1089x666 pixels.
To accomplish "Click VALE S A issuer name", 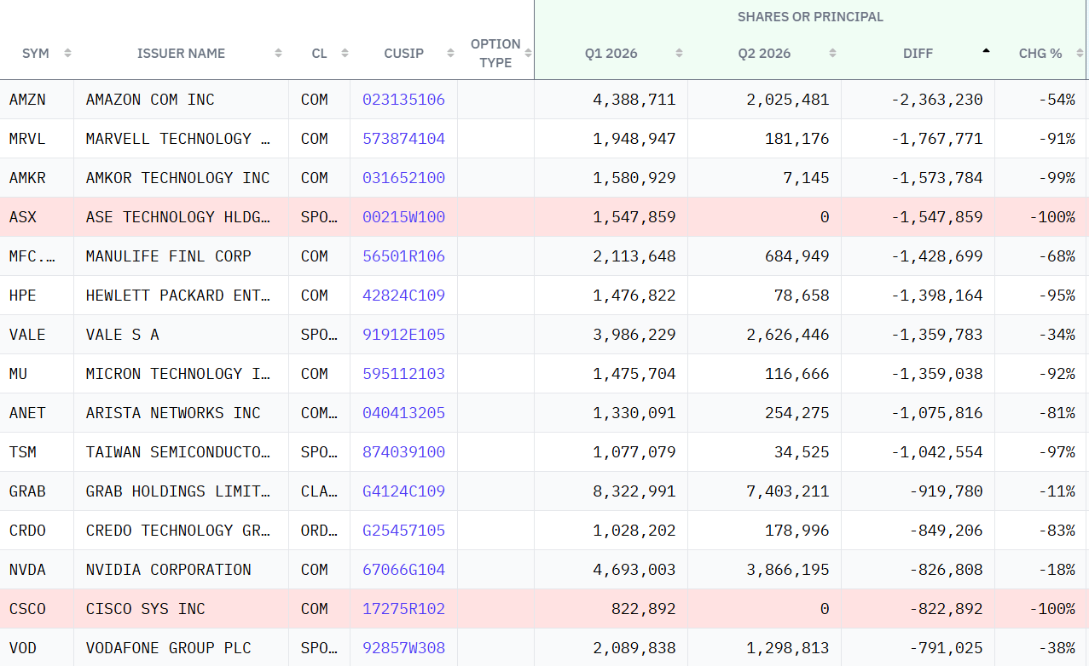I will click(123, 335).
